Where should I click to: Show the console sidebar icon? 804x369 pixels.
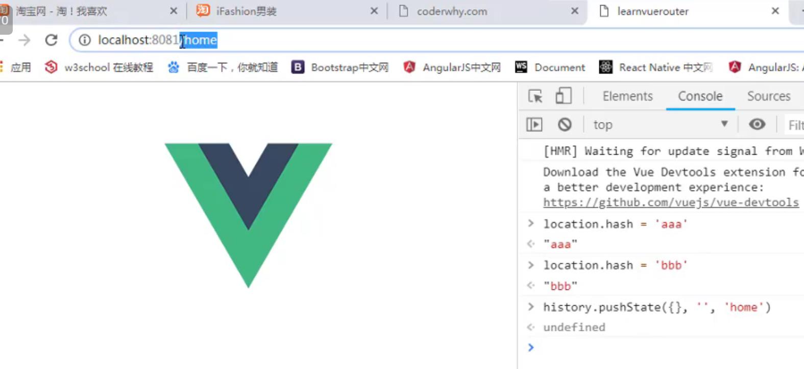click(x=534, y=125)
